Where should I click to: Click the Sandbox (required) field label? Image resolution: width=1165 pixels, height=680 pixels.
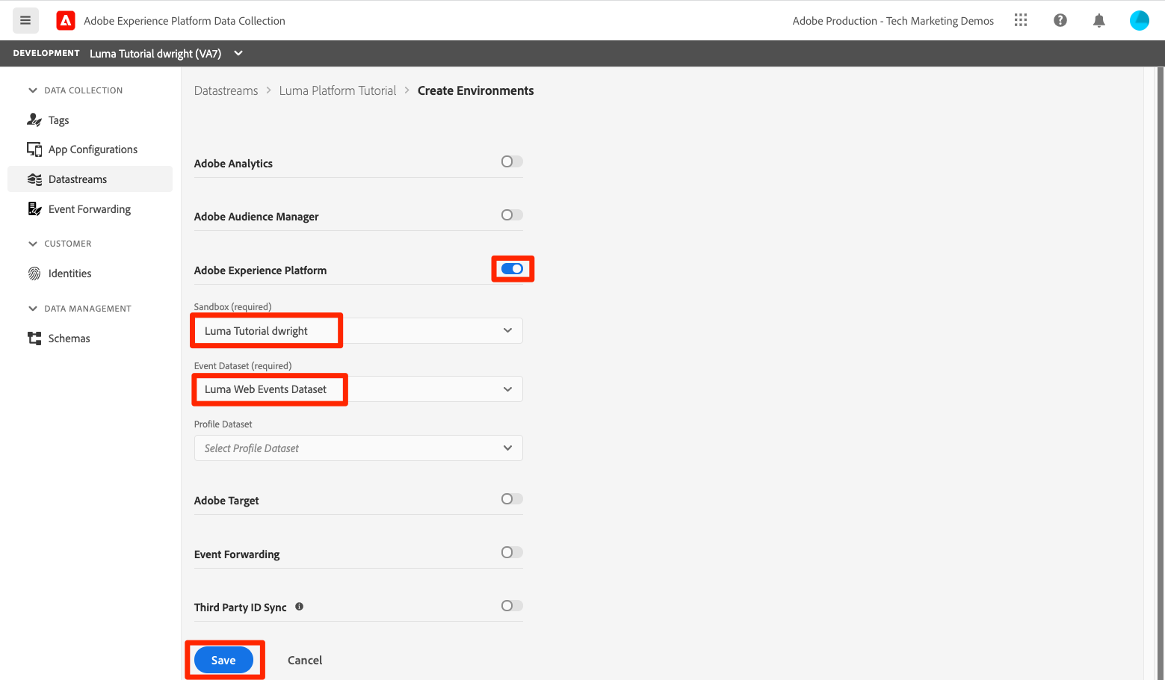(232, 306)
